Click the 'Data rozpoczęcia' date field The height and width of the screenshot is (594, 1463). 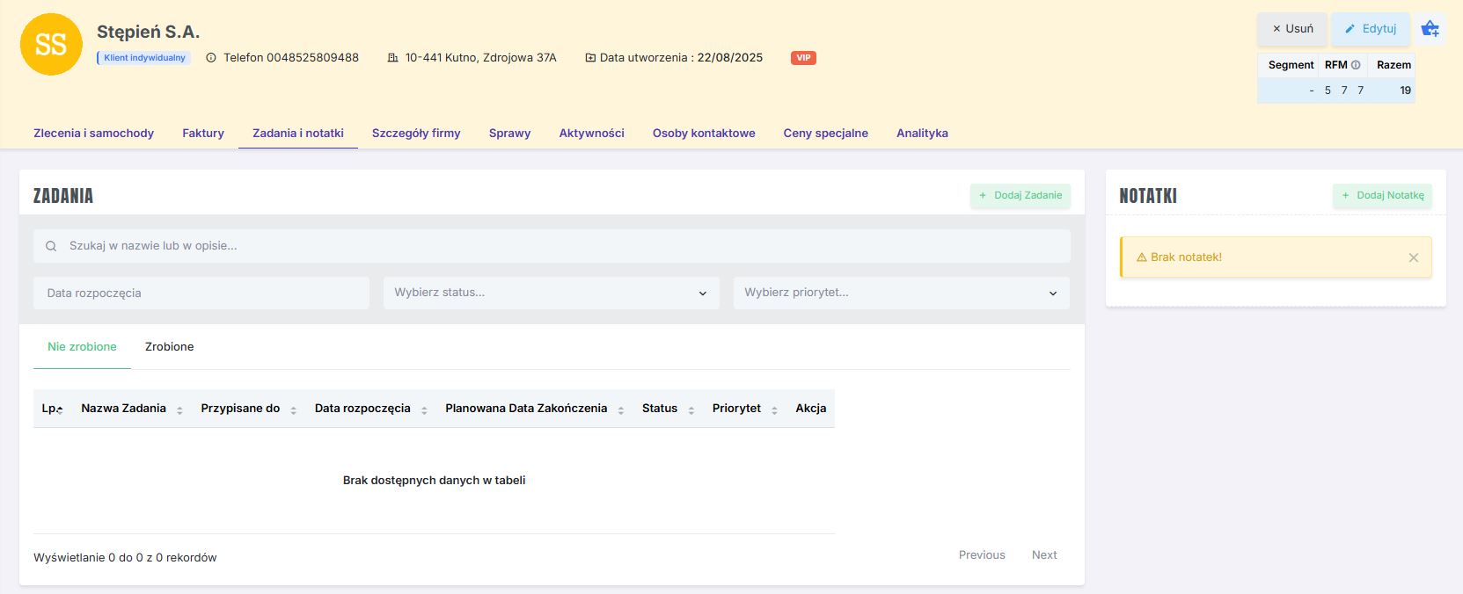click(x=201, y=293)
